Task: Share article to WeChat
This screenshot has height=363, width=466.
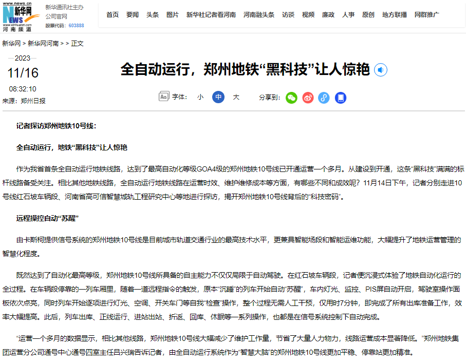Action: tap(291, 98)
